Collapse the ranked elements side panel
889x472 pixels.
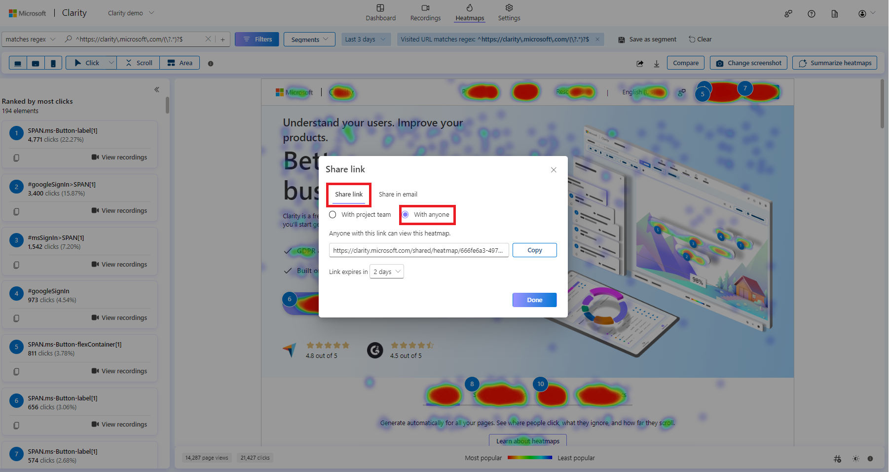[x=157, y=89]
